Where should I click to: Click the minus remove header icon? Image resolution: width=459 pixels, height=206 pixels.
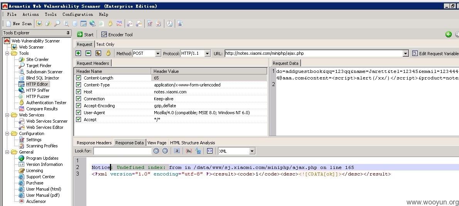(88, 53)
